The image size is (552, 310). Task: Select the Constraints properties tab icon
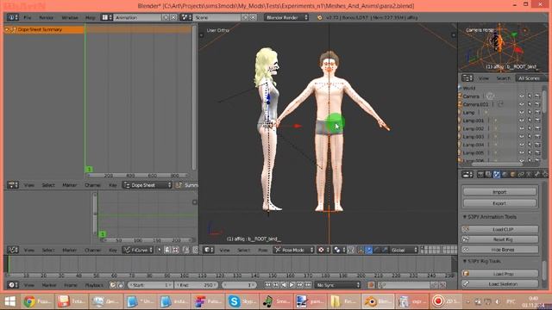tap(521, 174)
